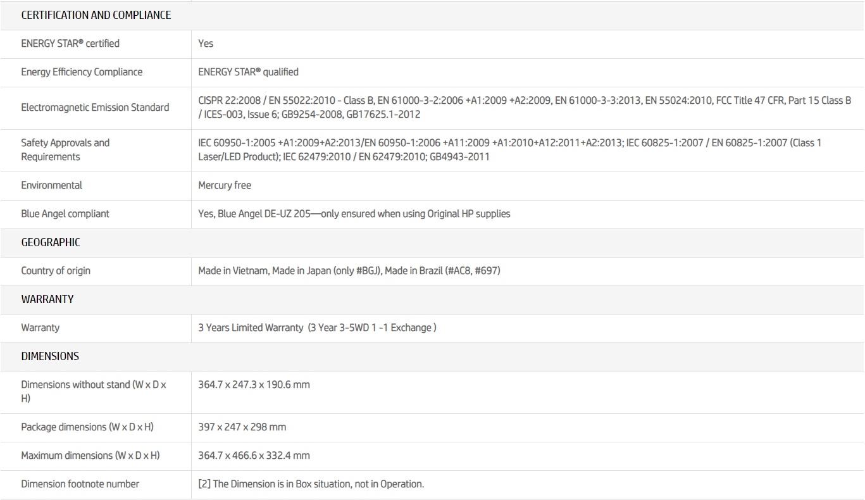
Task: Click the Package dimensions value 397 x 247 x 298 mm
Action: pyautogui.click(x=242, y=427)
